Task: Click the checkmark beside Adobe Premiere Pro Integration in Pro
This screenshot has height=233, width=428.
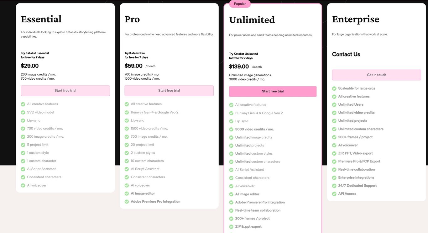Action: coord(127,202)
